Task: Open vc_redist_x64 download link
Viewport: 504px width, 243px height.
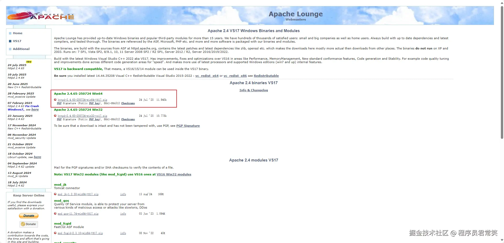Action: (x=207, y=76)
